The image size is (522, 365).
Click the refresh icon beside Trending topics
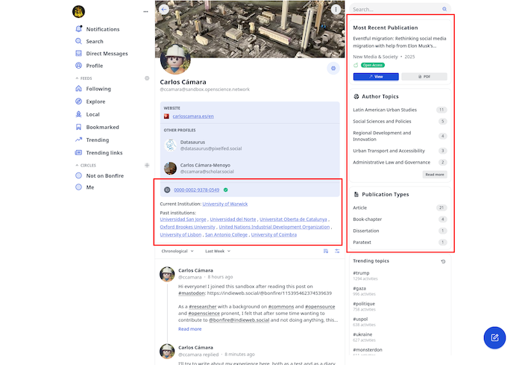444,261
